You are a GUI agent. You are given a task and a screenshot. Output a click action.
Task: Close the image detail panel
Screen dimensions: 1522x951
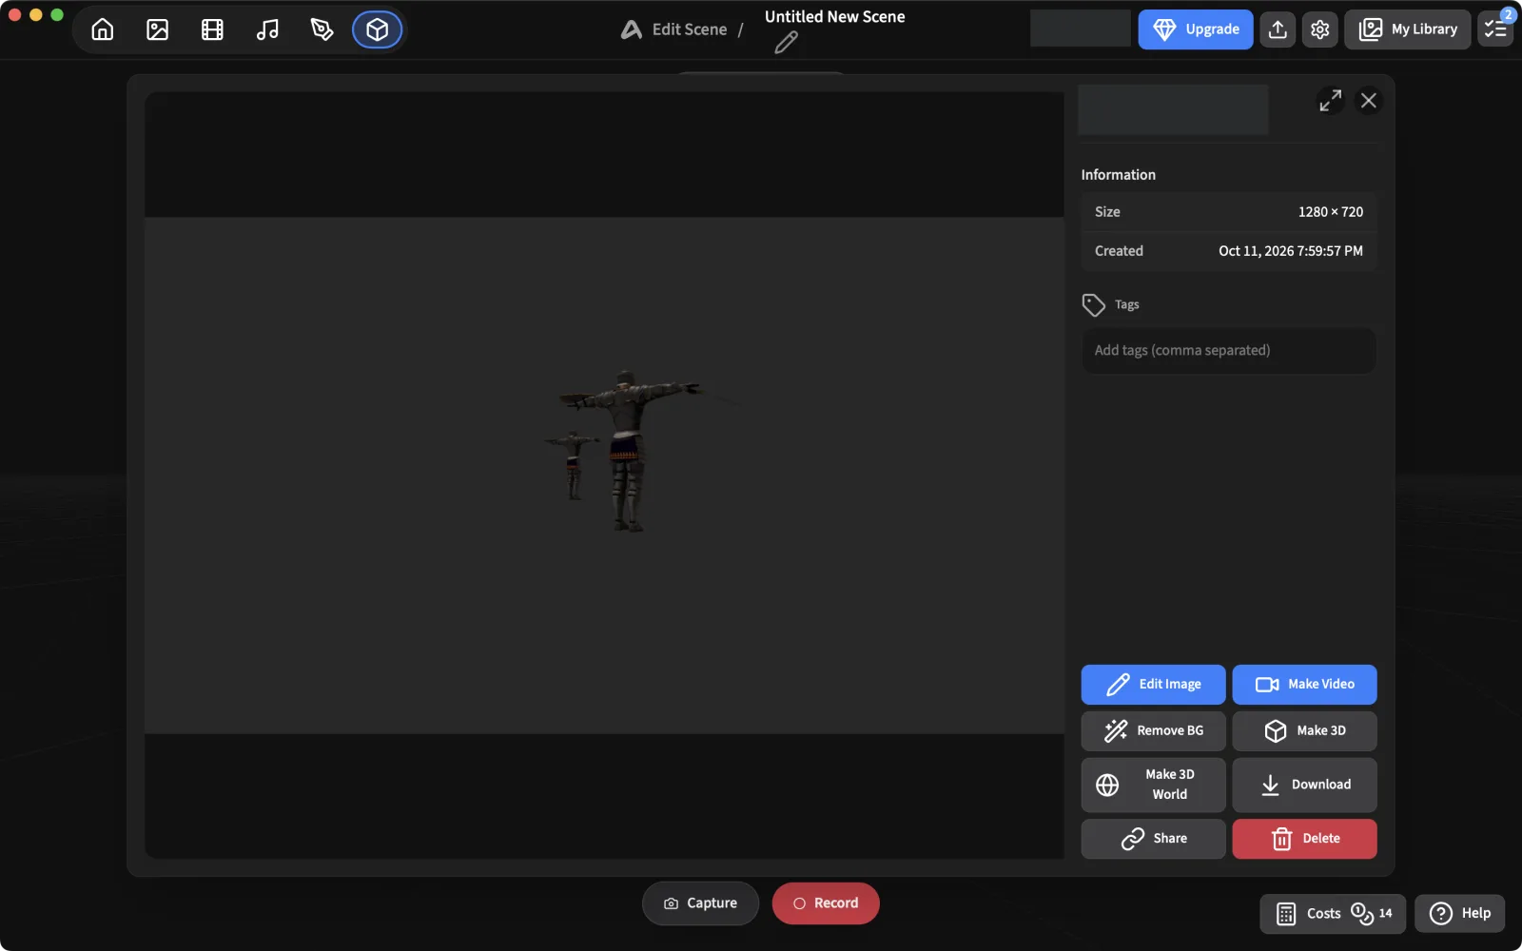(1369, 101)
